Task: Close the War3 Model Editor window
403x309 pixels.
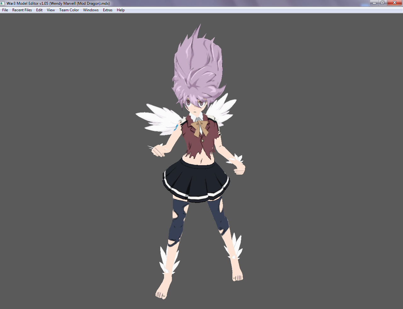Action: [394, 3]
